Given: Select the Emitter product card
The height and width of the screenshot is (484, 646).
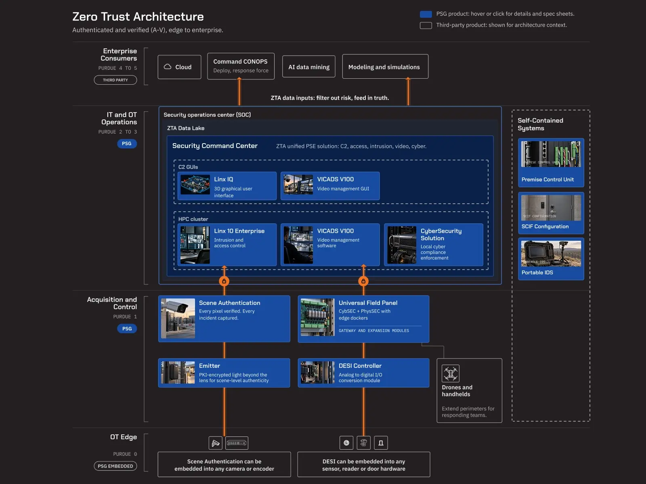Looking at the screenshot, I should pos(224,373).
